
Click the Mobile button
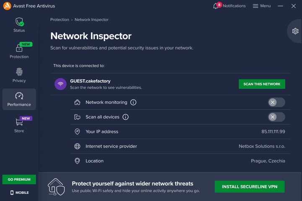19,193
